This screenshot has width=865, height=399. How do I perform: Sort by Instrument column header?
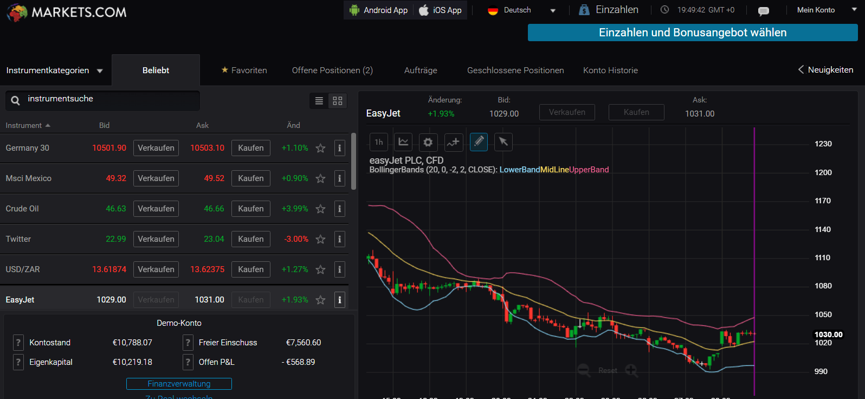pos(28,125)
